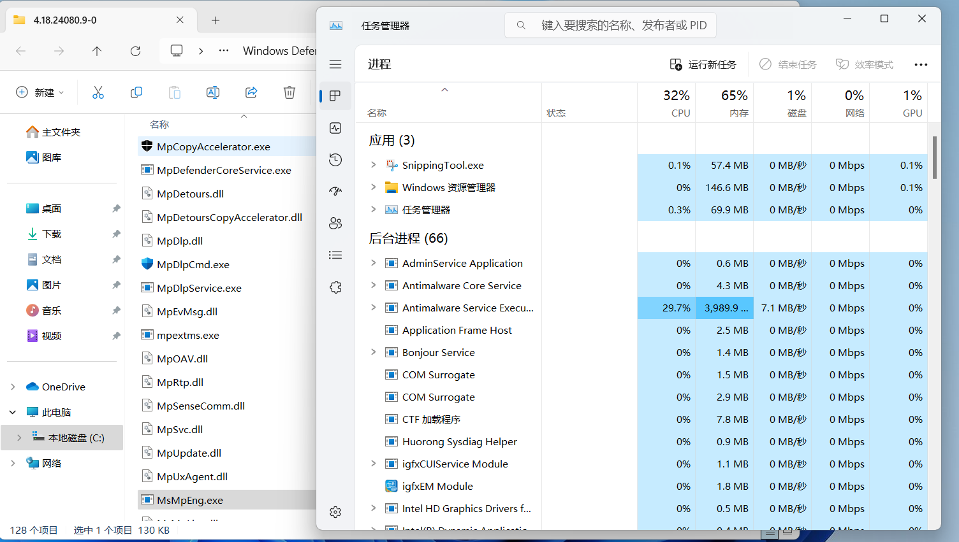This screenshot has width=959, height=542.
Task: Select 本地磁盘 (C:) in Explorer sidebar
Action: tap(62, 438)
